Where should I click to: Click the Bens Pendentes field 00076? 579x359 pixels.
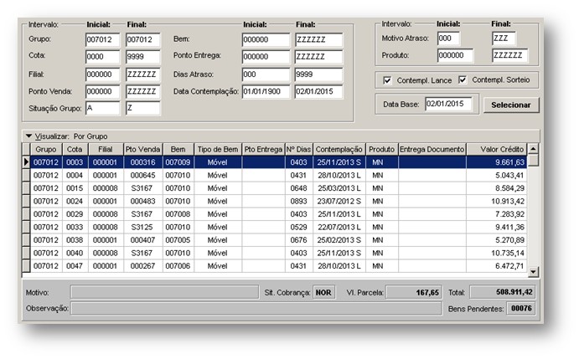pos(521,309)
